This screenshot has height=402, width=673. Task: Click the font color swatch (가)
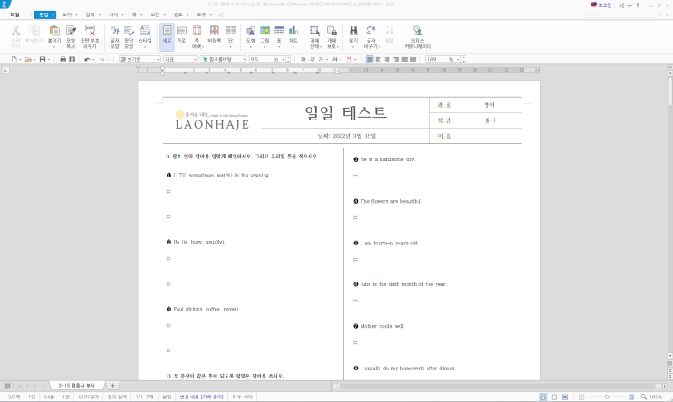point(349,59)
